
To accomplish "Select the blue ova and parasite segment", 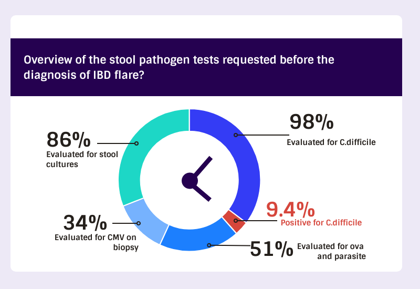I will (197, 239).
